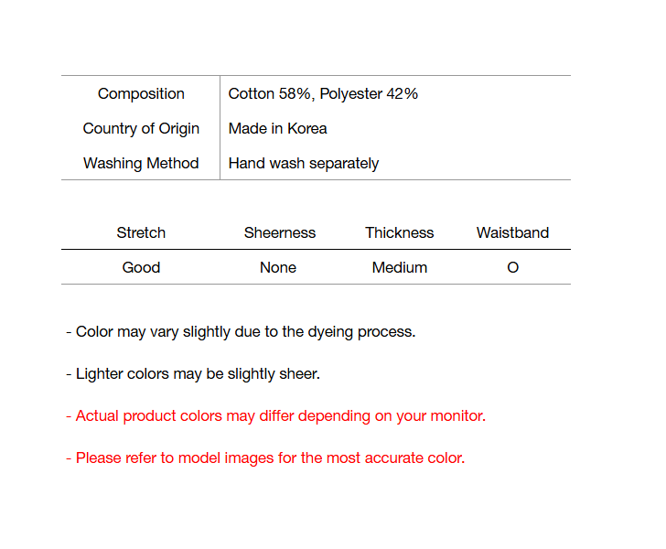Click the "Good" stretch value
The width and height of the screenshot is (666, 549).
point(141,267)
